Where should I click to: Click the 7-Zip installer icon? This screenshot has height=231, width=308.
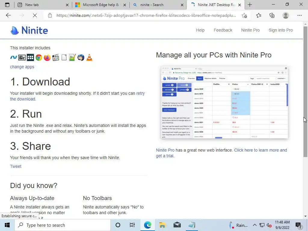[22, 57]
